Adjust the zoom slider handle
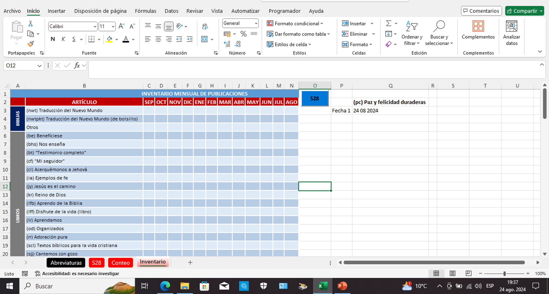This screenshot has height=294, width=549. click(x=504, y=273)
